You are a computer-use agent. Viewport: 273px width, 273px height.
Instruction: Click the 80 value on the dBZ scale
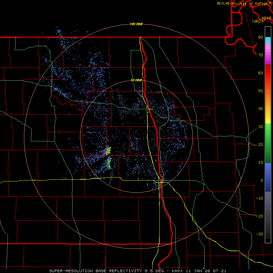tap(261, 37)
